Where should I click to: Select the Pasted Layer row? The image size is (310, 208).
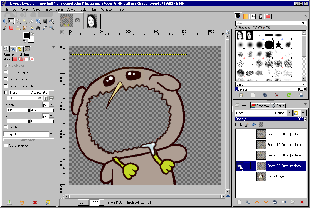click(x=271, y=176)
